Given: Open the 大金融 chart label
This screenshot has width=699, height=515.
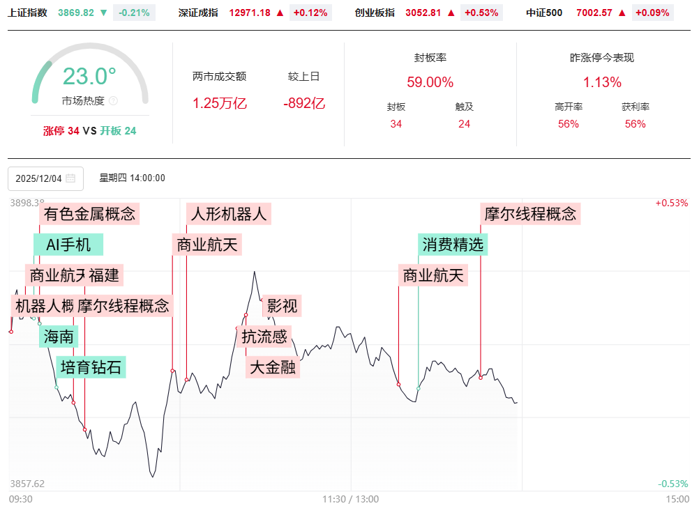Looking at the screenshot, I should pos(273,367).
